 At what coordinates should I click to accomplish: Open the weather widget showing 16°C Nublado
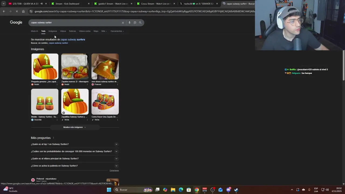click(x=10, y=190)
